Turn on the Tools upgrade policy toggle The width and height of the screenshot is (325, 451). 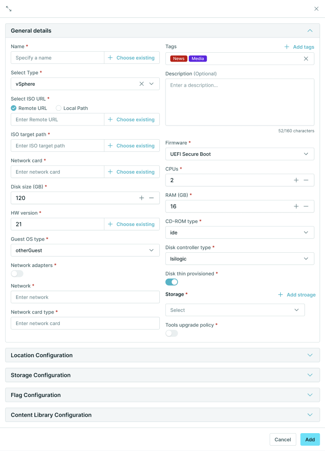click(171, 333)
